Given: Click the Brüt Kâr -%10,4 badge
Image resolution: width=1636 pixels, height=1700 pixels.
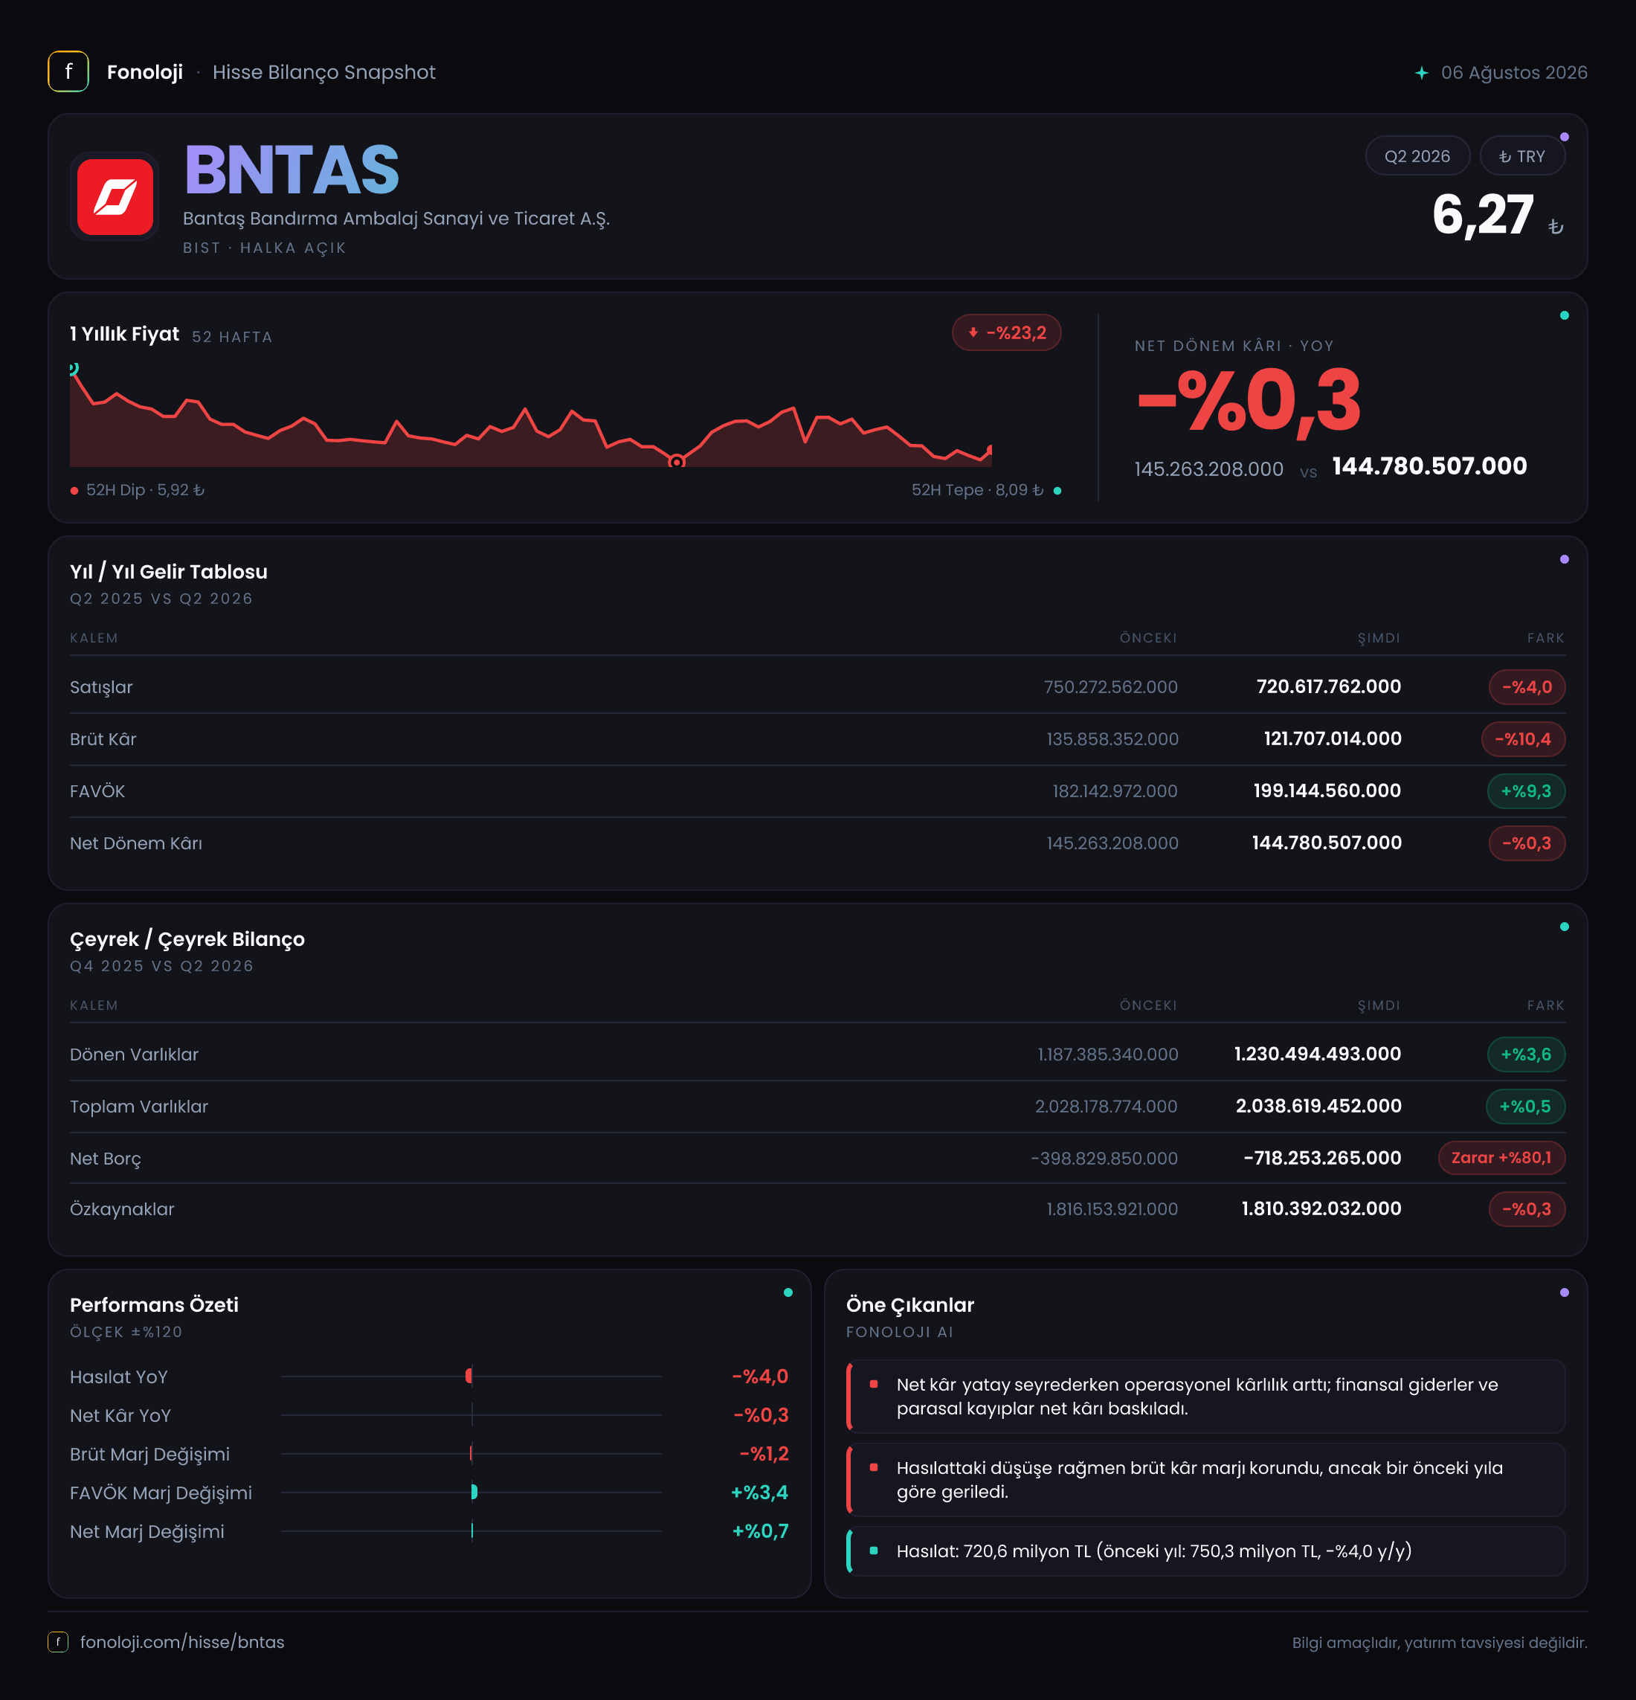Looking at the screenshot, I should 1523,739.
